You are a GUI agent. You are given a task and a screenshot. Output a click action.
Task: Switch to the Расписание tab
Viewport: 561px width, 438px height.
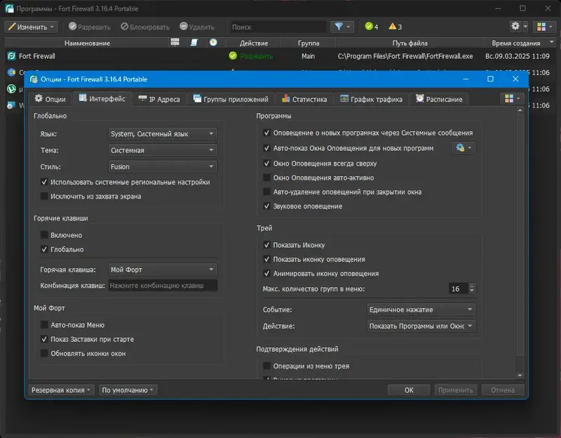click(439, 99)
